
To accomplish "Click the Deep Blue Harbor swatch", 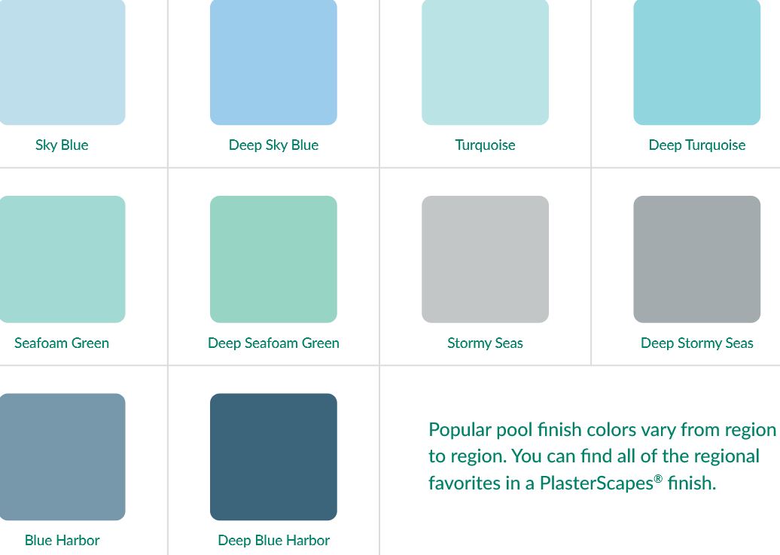I will coord(273,456).
